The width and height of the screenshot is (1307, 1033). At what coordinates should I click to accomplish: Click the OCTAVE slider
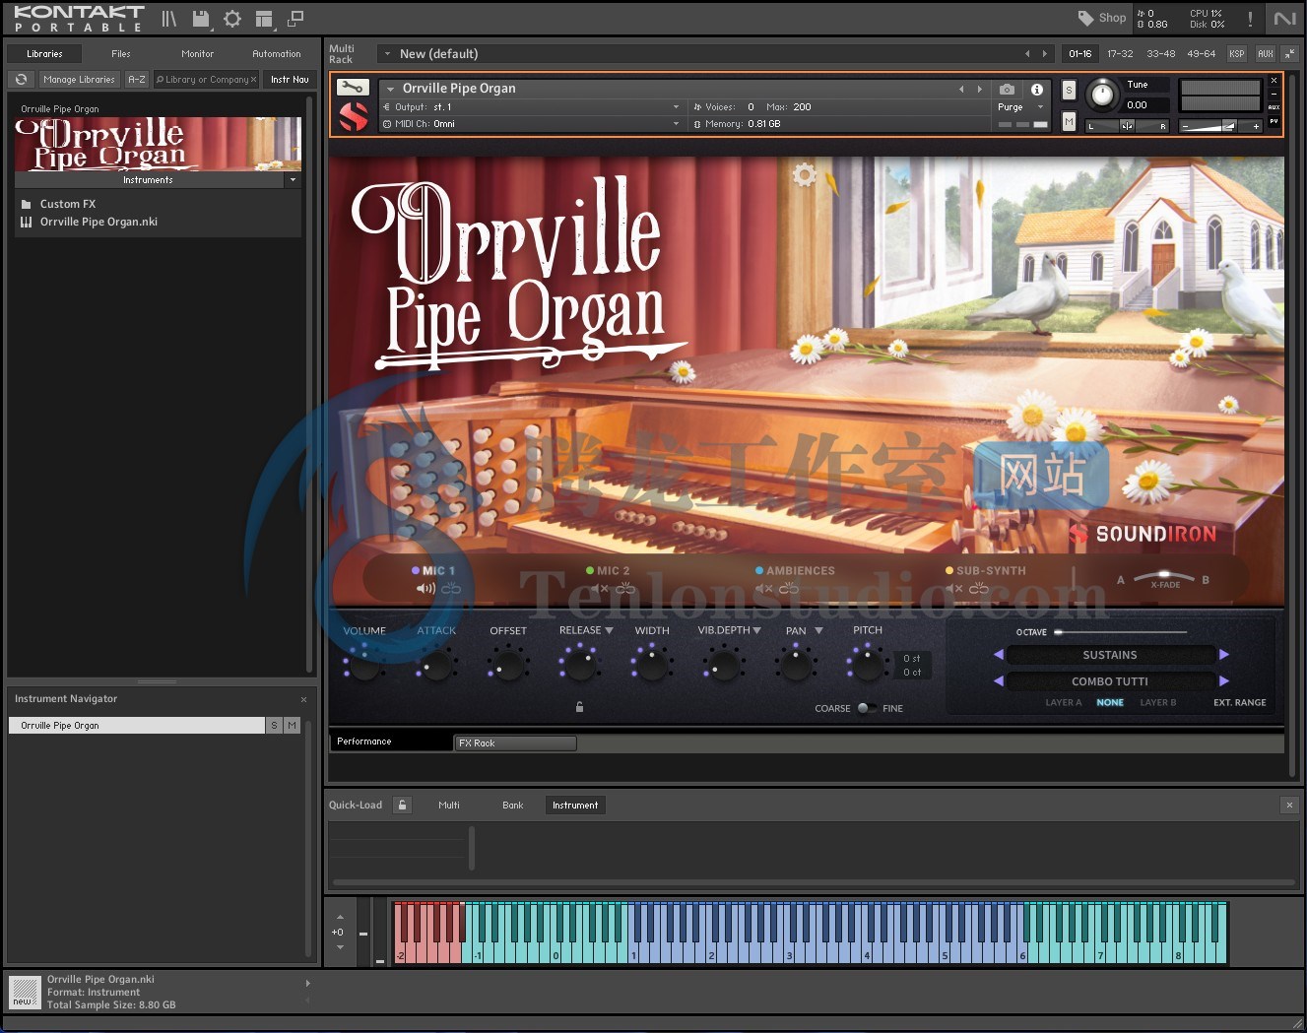click(x=1121, y=632)
